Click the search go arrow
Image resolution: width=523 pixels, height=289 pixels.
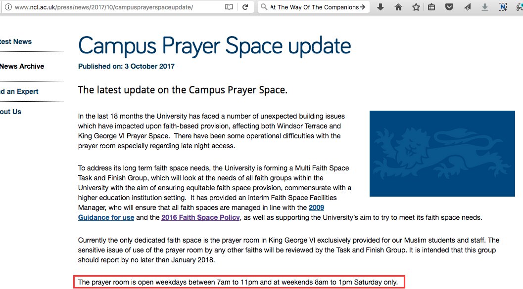[363, 6]
